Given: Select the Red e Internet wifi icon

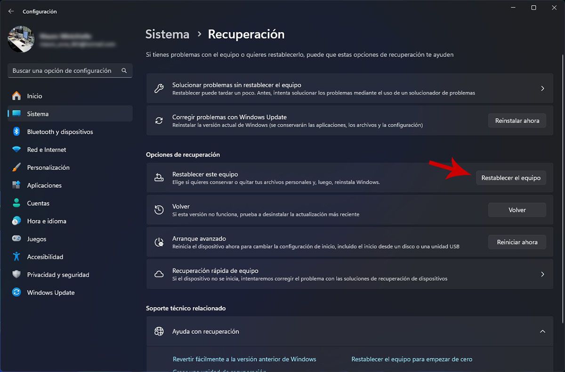Looking at the screenshot, I should (16, 150).
